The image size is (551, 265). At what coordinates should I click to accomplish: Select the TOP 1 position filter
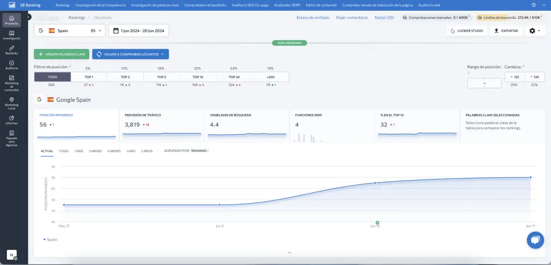pyautogui.click(x=89, y=77)
